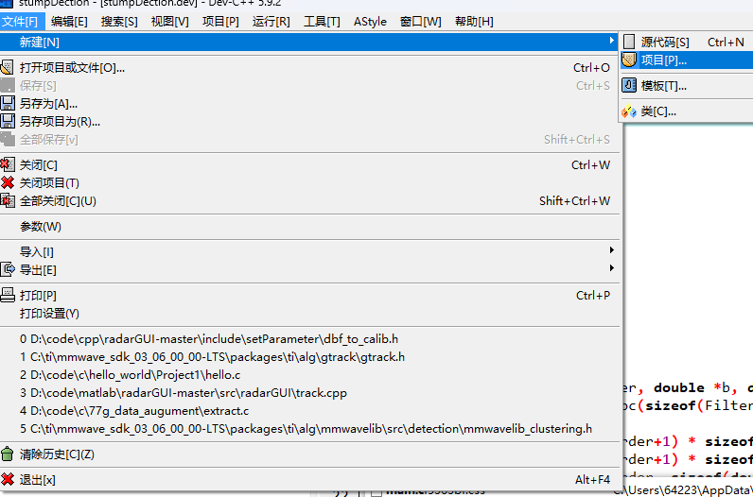This screenshot has height=497, width=753.
Task: Open recent file track.cpp
Action: coord(309,393)
